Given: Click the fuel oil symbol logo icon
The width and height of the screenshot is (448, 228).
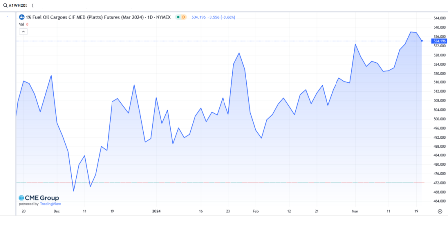Looking at the screenshot, I should 21,17.
